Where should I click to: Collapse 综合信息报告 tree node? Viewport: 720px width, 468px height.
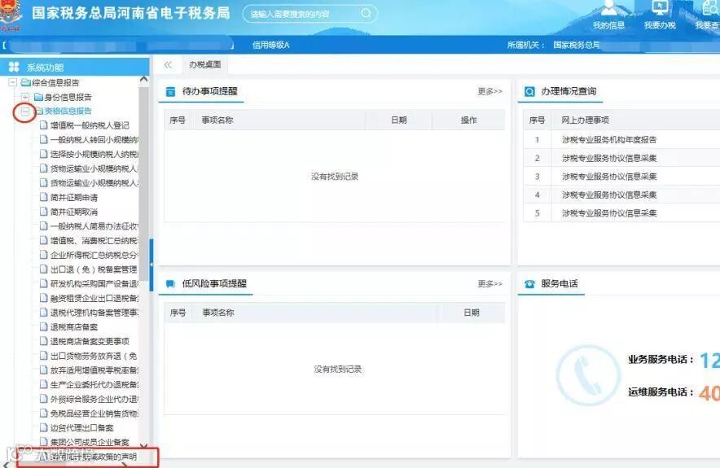point(12,82)
